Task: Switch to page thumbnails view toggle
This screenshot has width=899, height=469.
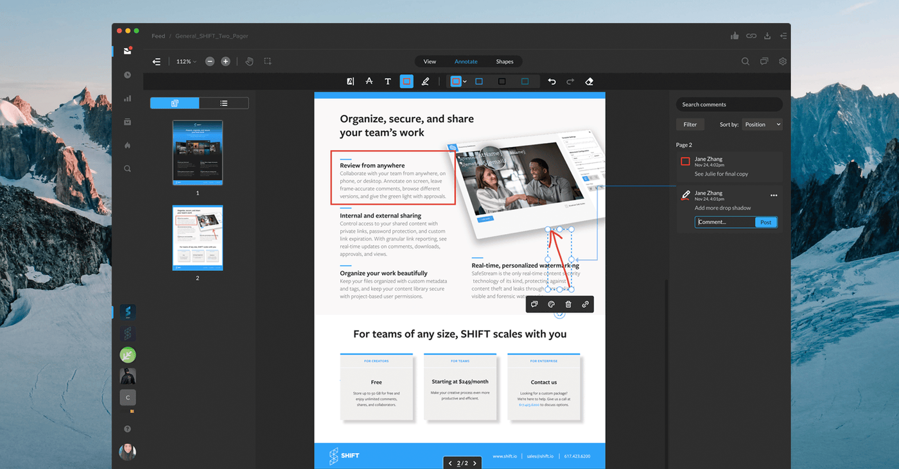Action: coord(175,103)
